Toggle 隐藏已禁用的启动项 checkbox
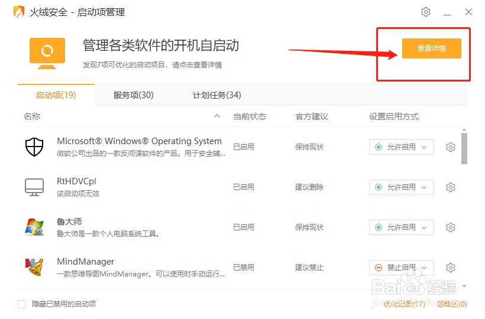485x319 pixels. pyautogui.click(x=22, y=304)
